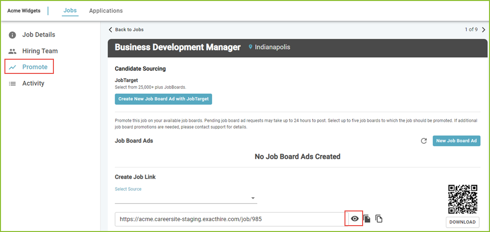The width and height of the screenshot is (490, 232).
Task: Click the Job Details info icon
Action: pyautogui.click(x=12, y=35)
